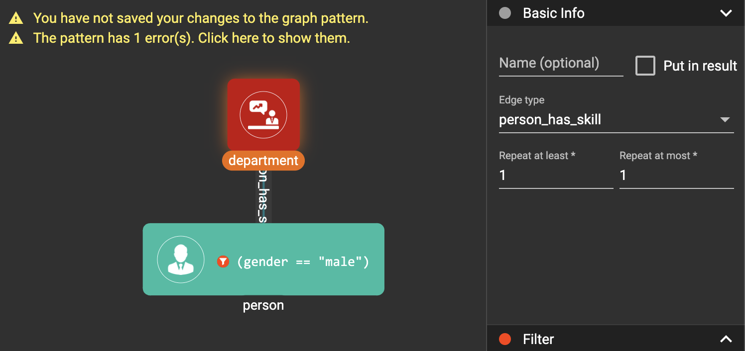745x351 pixels.
Task: Click the Name (optional) text field
Action: pos(561,64)
